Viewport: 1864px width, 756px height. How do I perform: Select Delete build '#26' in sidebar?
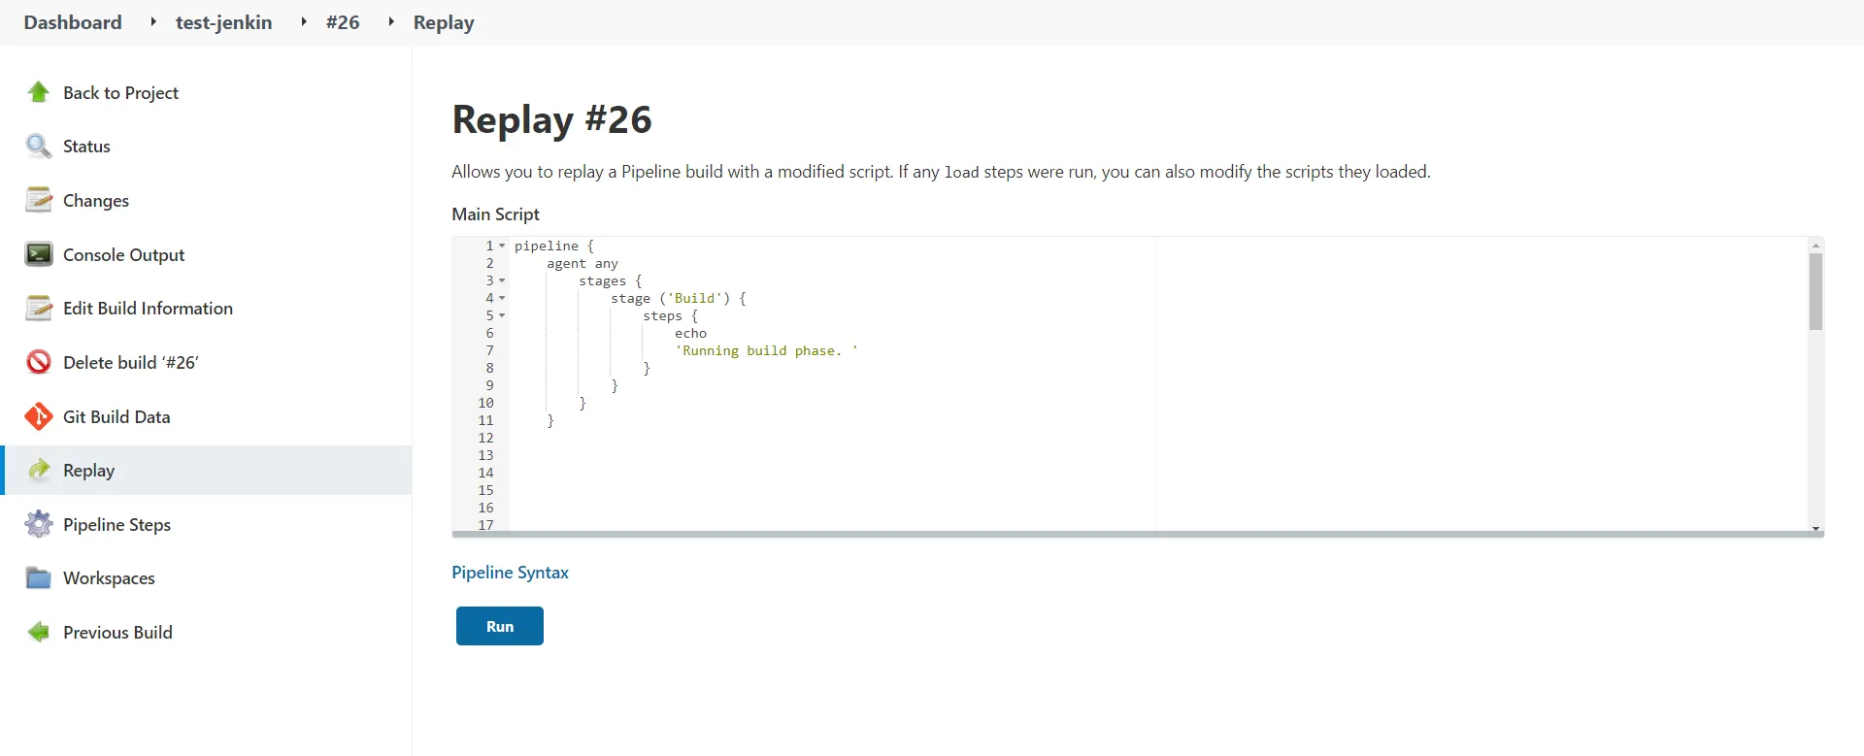130,362
